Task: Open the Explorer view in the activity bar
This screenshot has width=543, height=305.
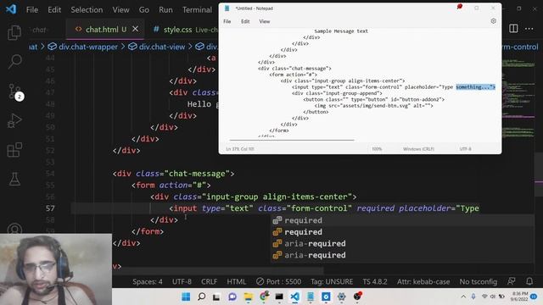Action: 14,32
